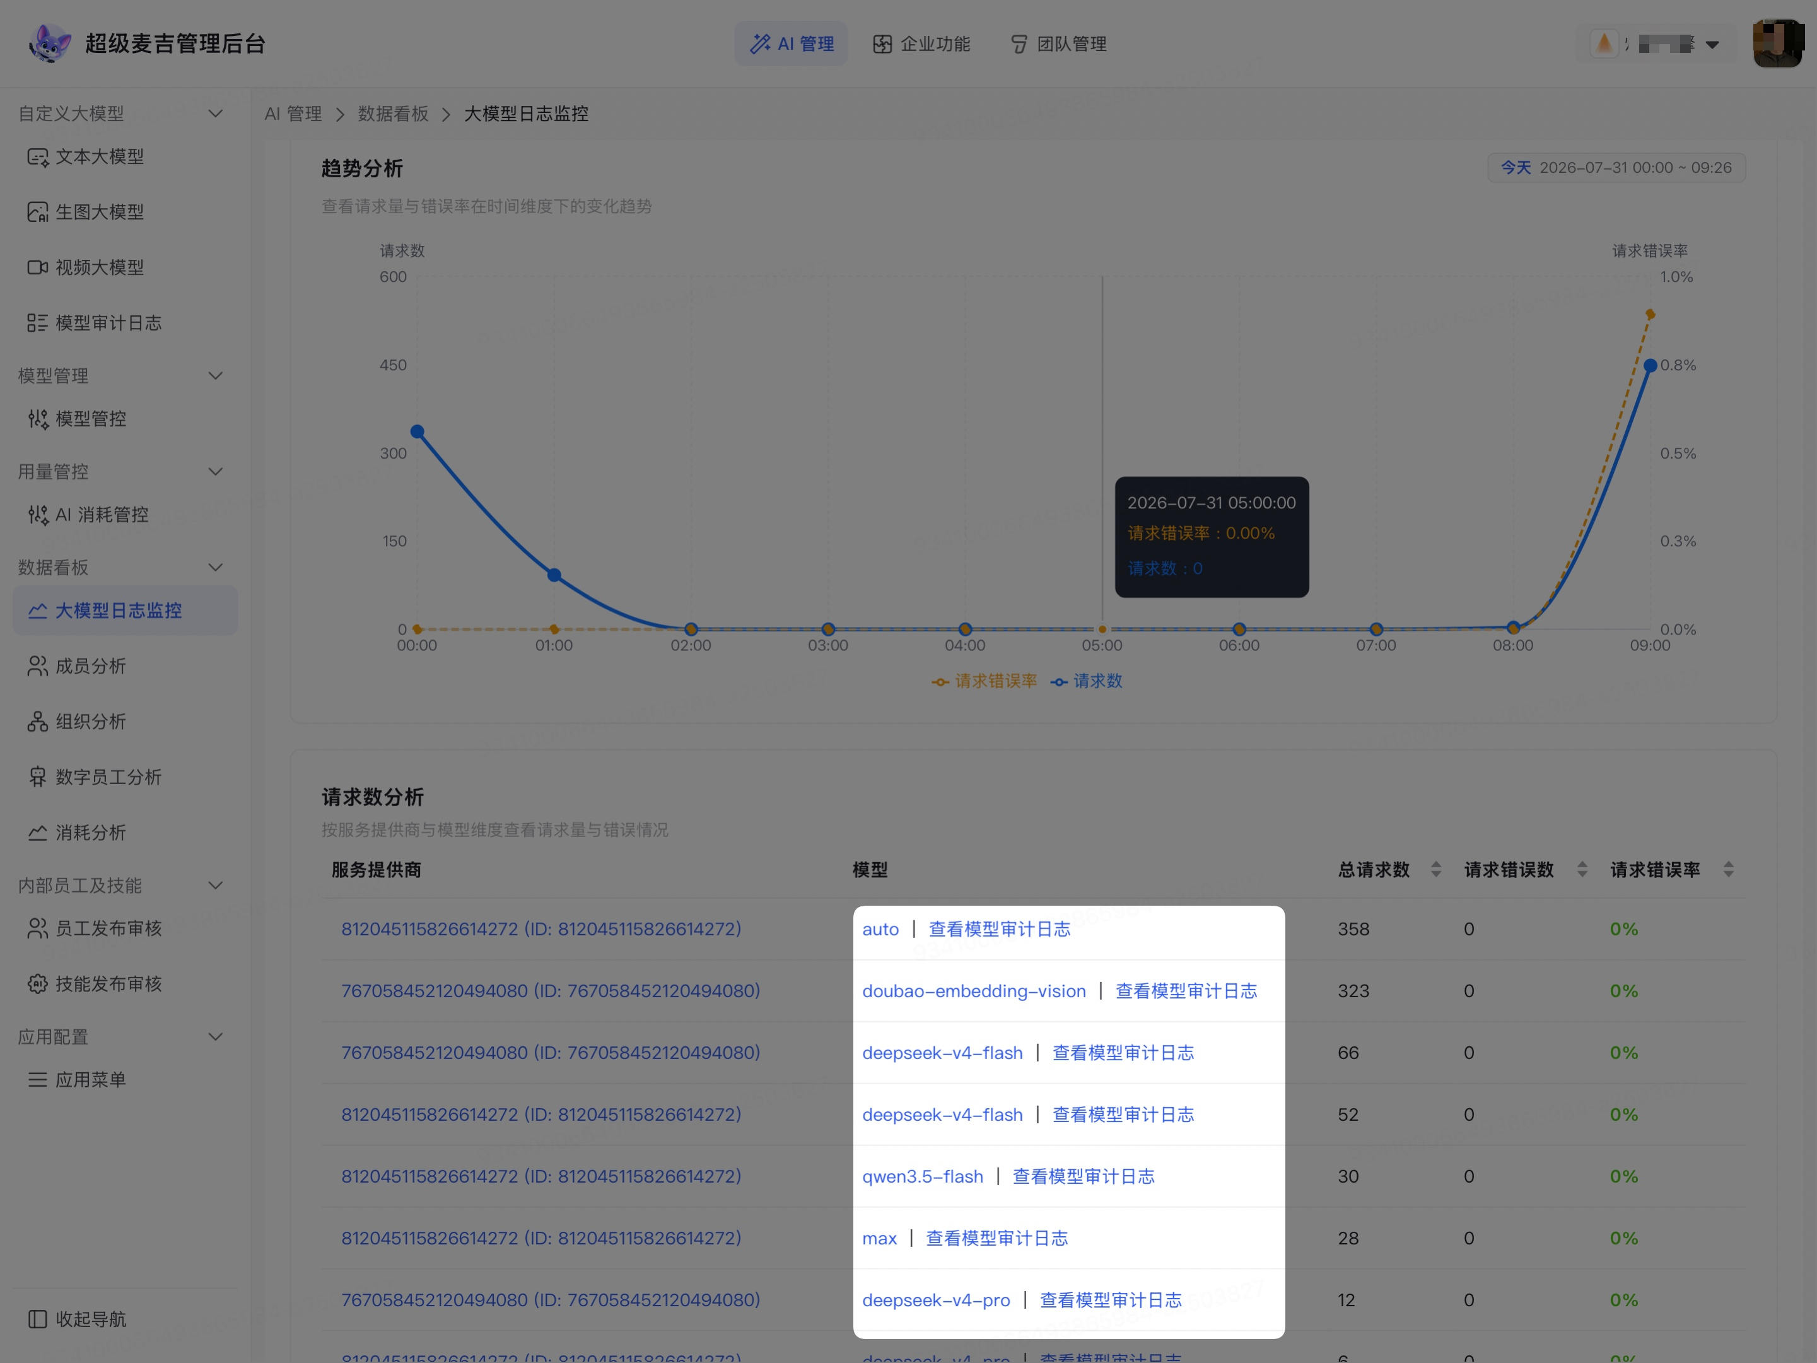
Task: Open audit log link for auto model
Action: (999, 929)
